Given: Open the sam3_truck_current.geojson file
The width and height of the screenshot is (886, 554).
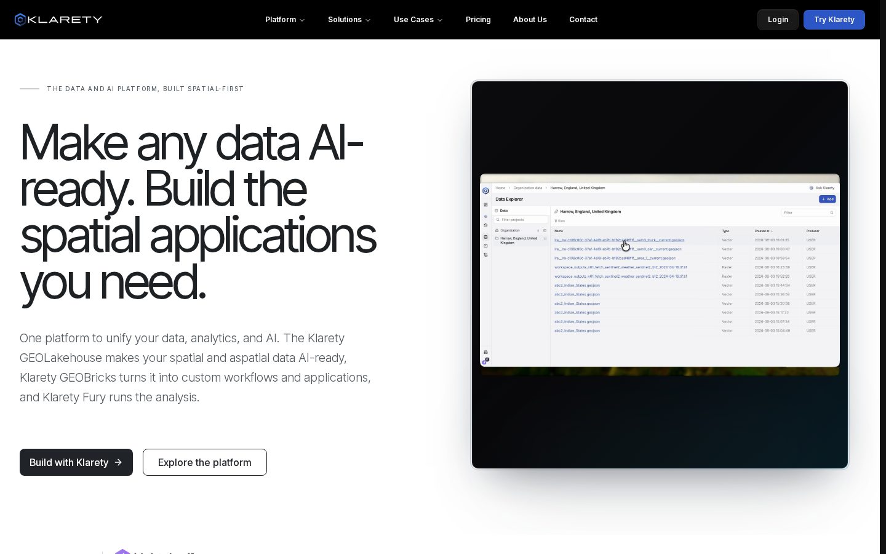Looking at the screenshot, I should pyautogui.click(x=619, y=240).
